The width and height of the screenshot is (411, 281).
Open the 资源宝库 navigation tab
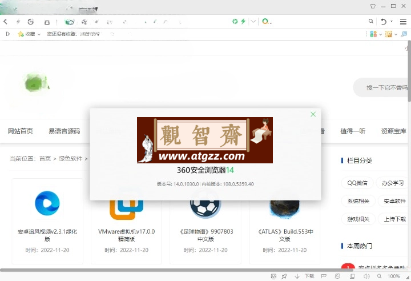(x=393, y=131)
